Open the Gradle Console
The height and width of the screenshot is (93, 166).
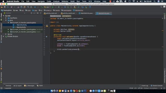157,86
